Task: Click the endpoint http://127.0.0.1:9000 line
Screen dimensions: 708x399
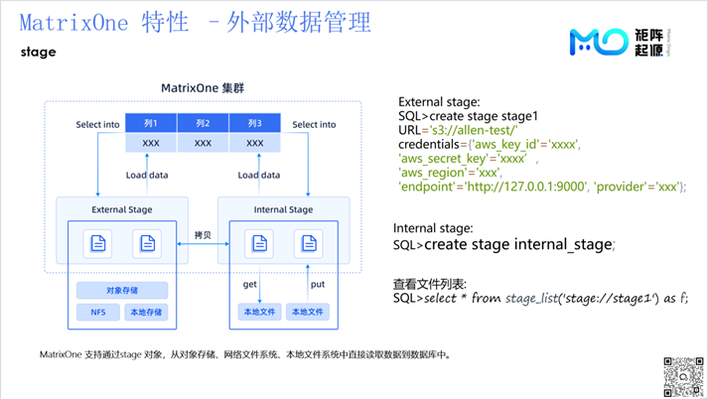Action: [x=542, y=187]
